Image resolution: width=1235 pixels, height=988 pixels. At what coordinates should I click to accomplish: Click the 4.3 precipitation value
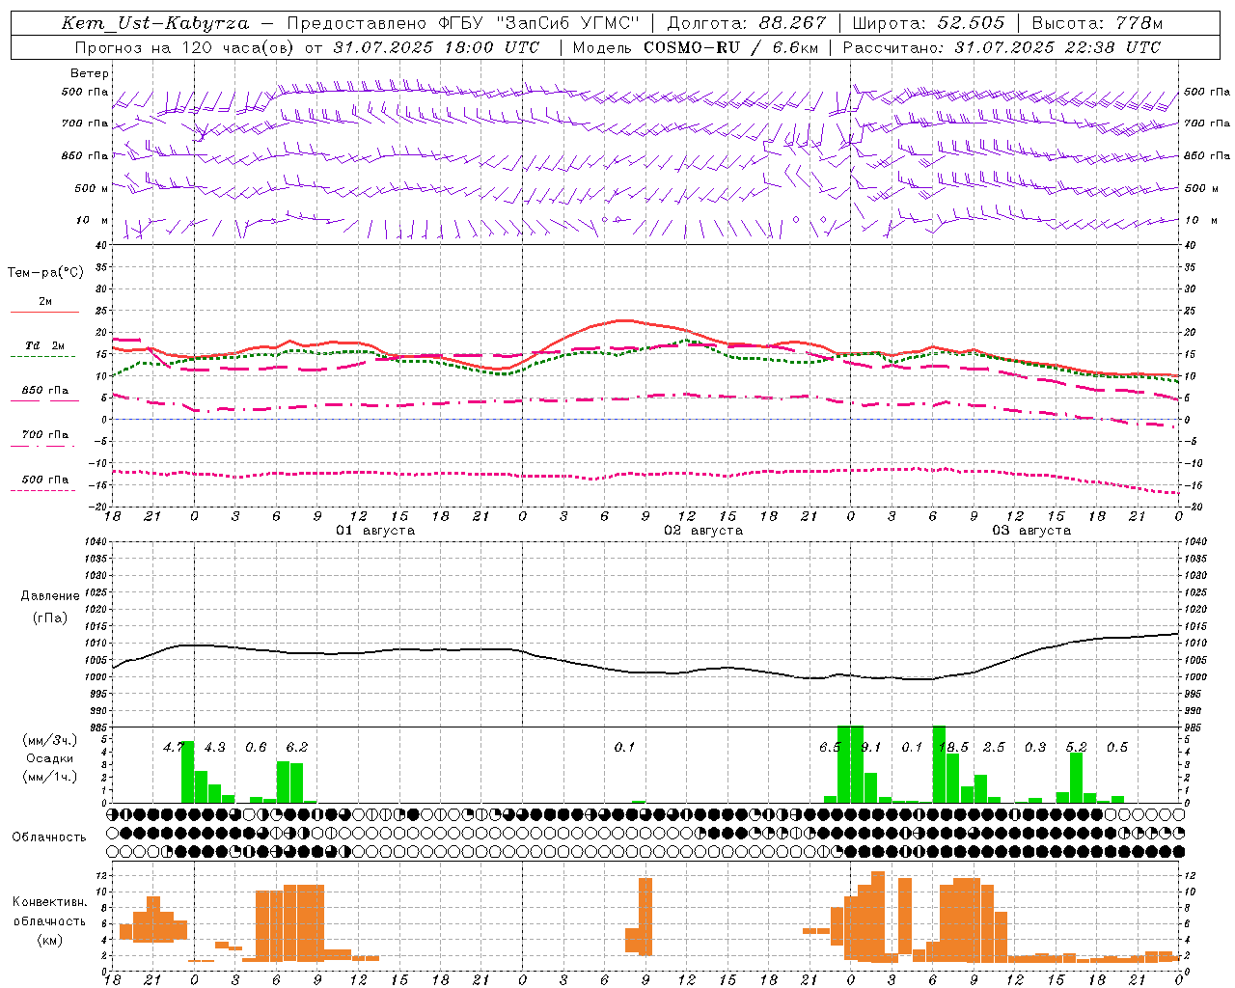214,747
